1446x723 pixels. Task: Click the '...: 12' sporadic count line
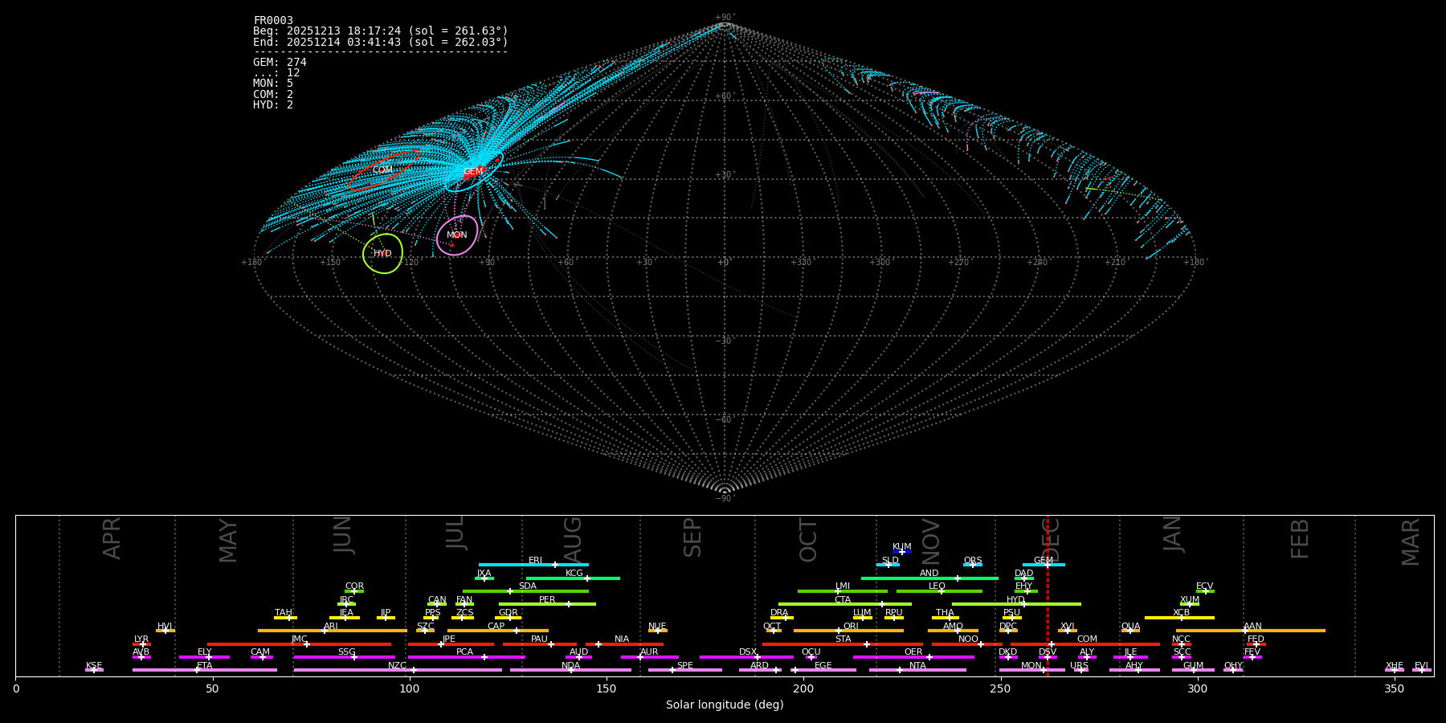(x=276, y=72)
